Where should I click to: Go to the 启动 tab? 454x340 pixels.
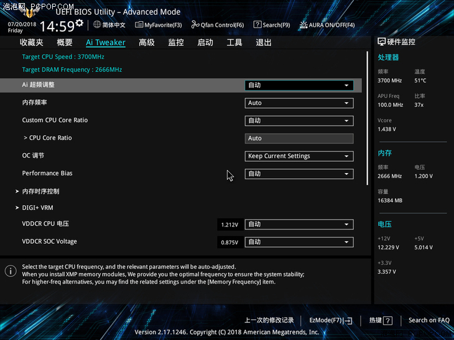(205, 42)
